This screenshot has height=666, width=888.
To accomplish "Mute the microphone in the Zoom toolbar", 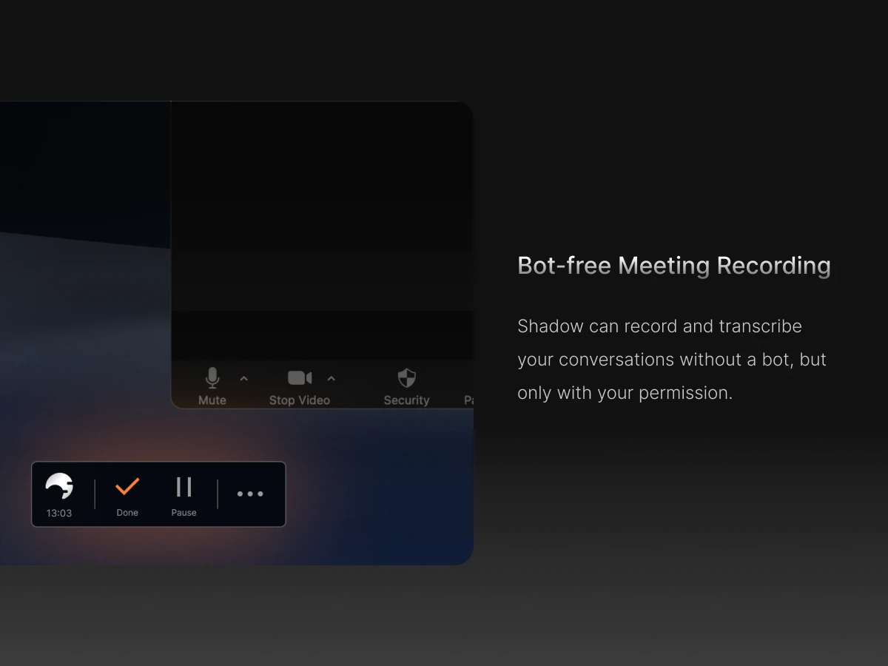I will [212, 386].
